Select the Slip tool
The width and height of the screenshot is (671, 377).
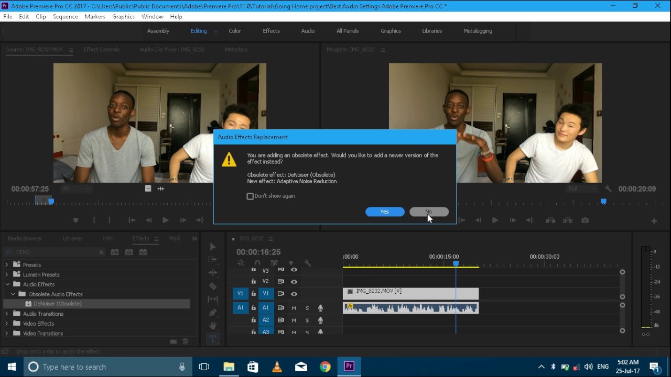[212, 300]
